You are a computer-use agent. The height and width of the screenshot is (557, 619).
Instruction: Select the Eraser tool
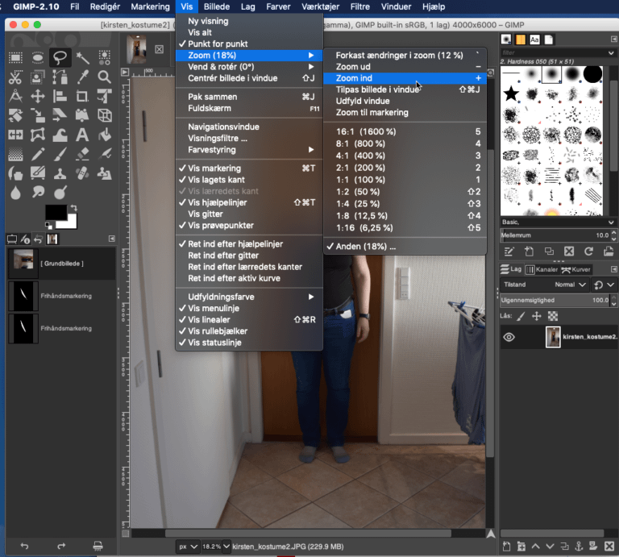(x=82, y=154)
